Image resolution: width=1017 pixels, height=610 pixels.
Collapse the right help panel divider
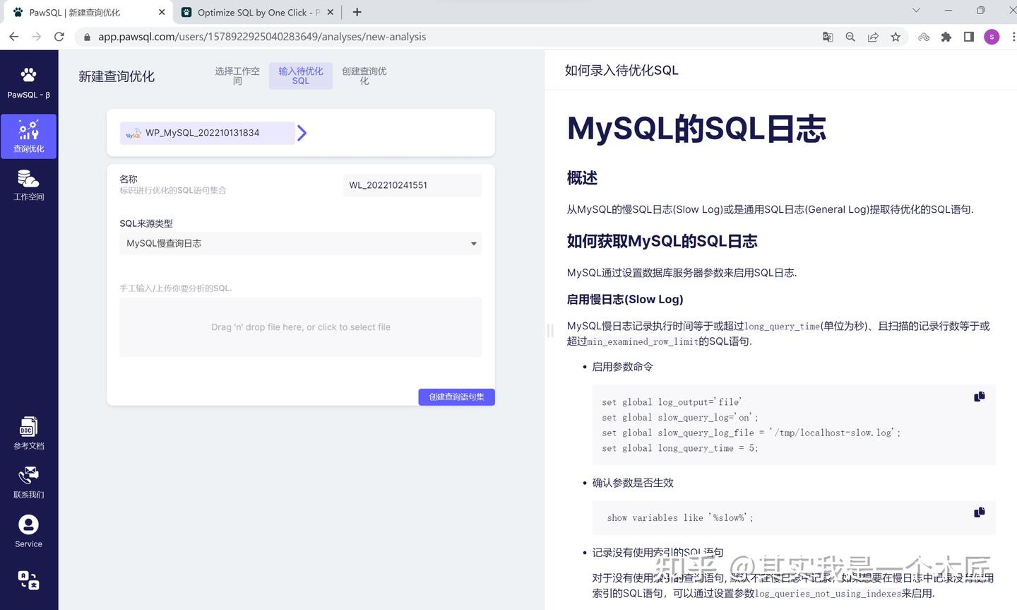click(x=550, y=330)
